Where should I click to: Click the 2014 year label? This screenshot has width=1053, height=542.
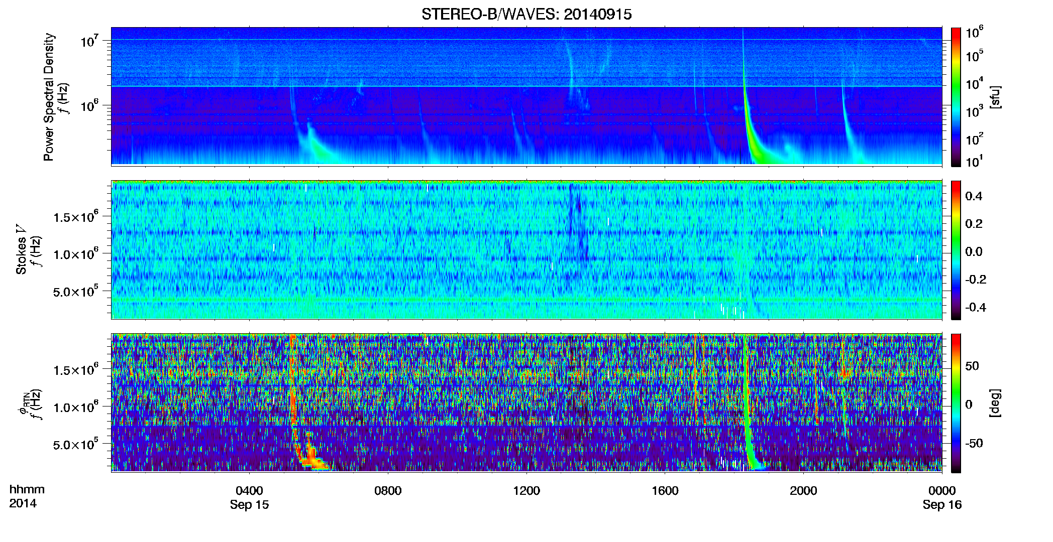coord(23,503)
